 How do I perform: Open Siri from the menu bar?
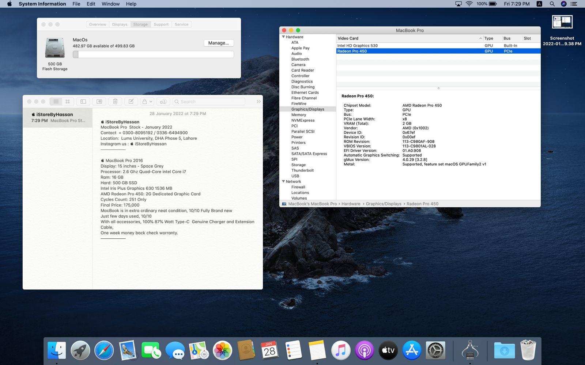tap(563, 4)
